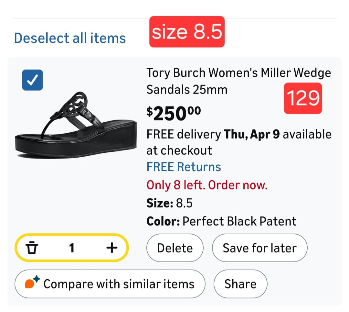Uncheck the item selection checkbox
This screenshot has width=349, height=312.
point(32,80)
